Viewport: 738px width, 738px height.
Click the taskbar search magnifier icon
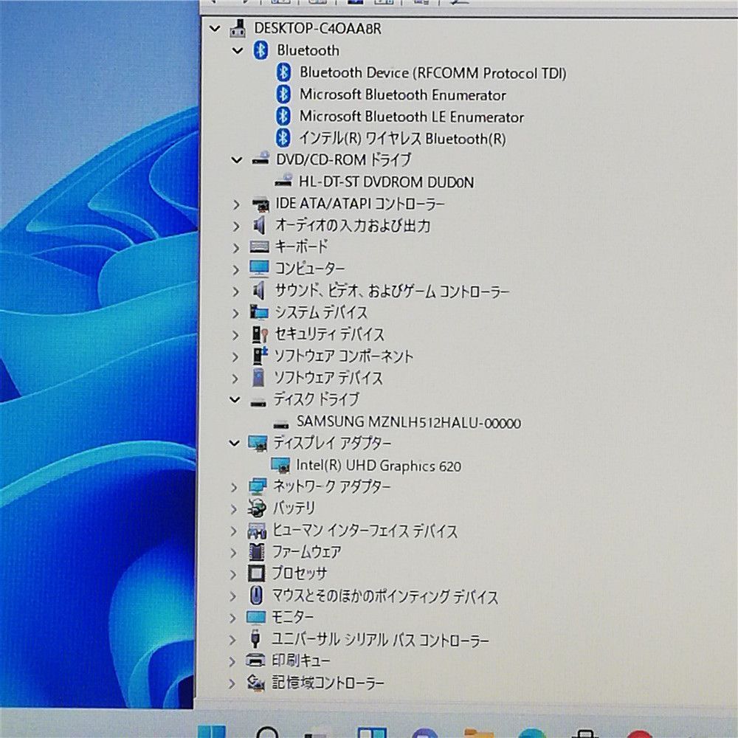(267, 732)
